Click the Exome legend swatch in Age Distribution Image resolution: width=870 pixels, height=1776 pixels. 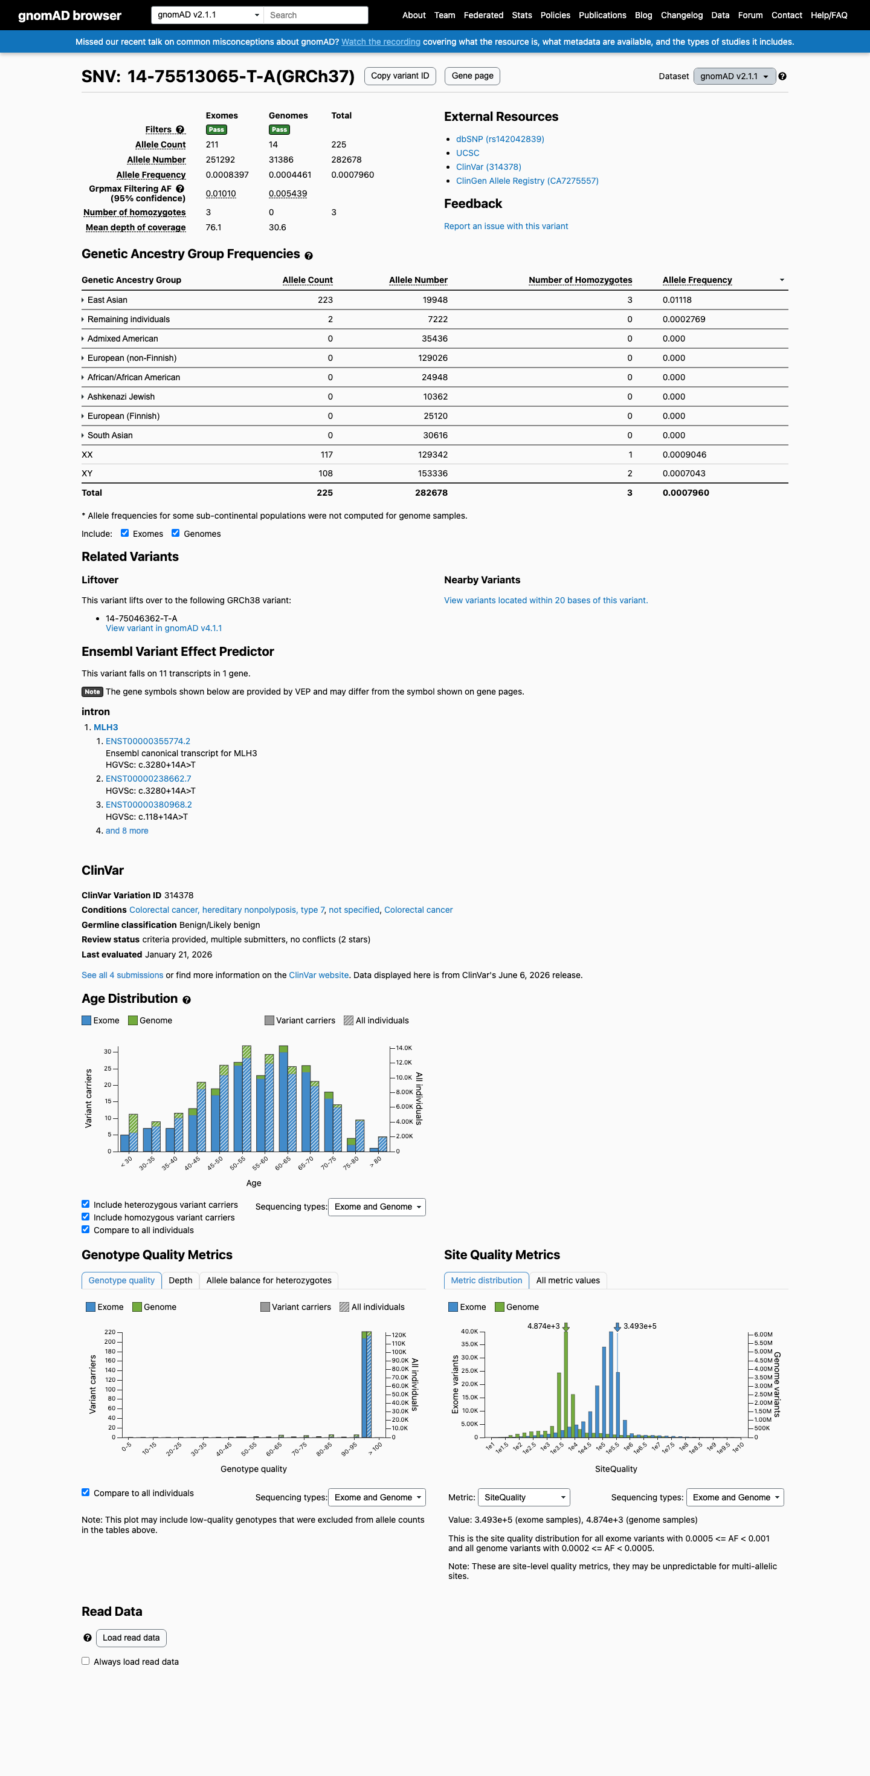click(x=86, y=1020)
